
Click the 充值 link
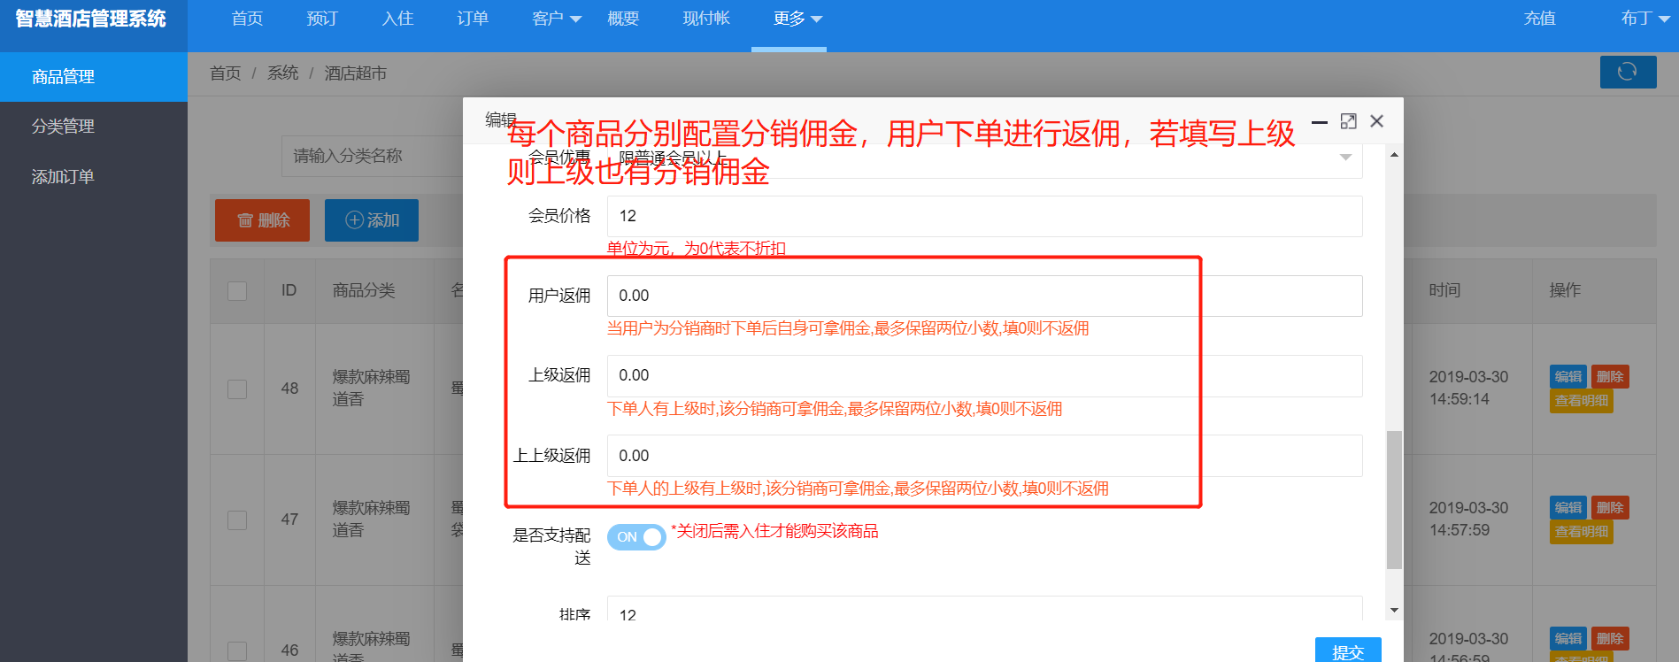[x=1539, y=19]
